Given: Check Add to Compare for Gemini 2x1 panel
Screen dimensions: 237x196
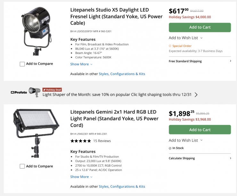Looking at the screenshot, I should point(22,166).
